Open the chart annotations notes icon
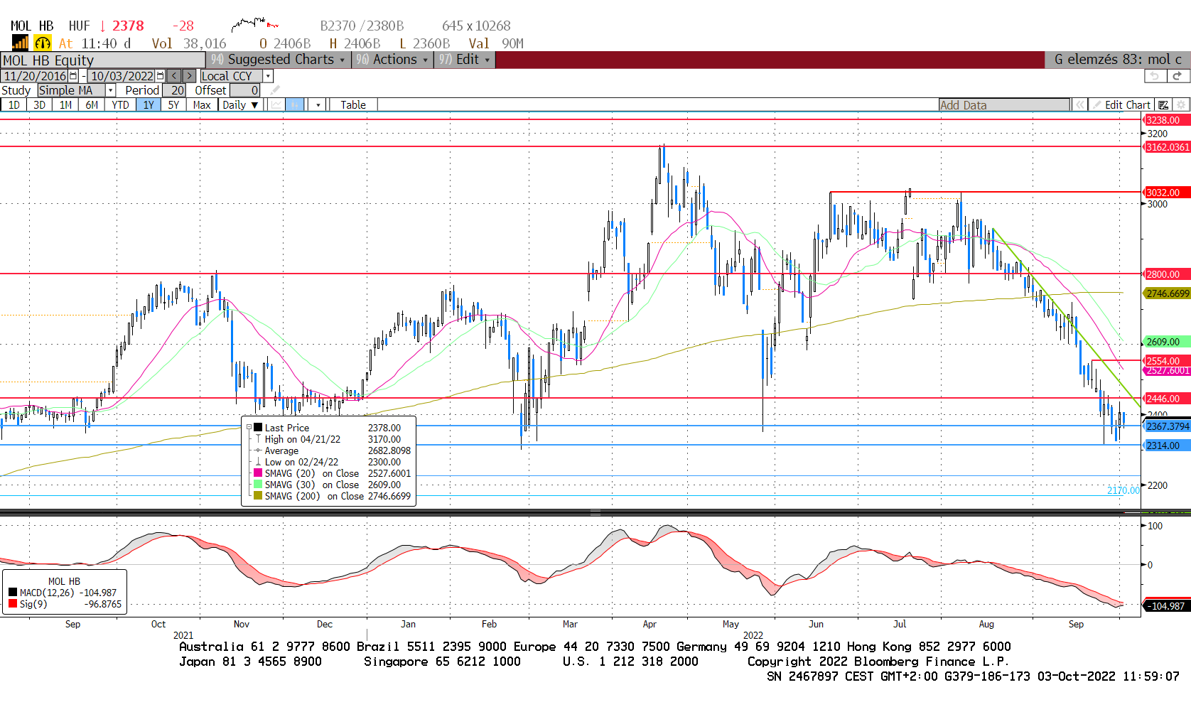Screen dimensions: 1191x707 click(x=1163, y=104)
